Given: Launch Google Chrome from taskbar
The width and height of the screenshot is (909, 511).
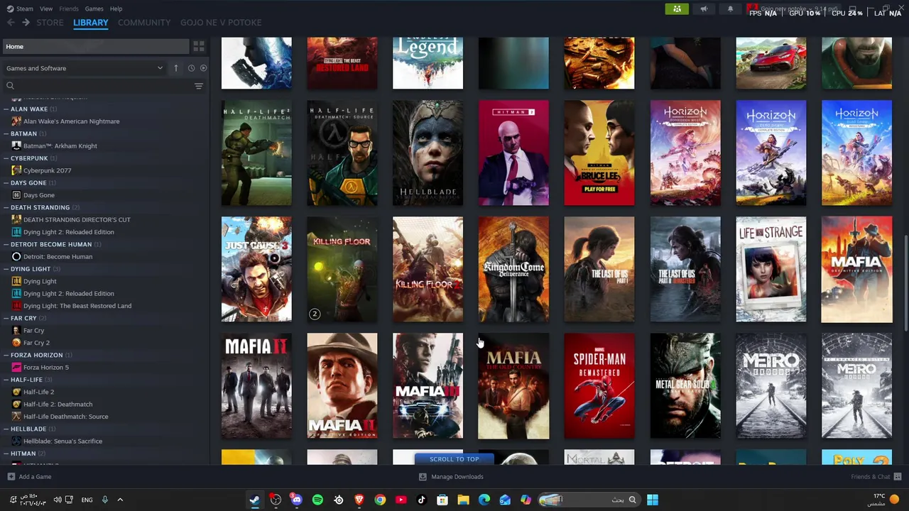Looking at the screenshot, I should point(380,500).
